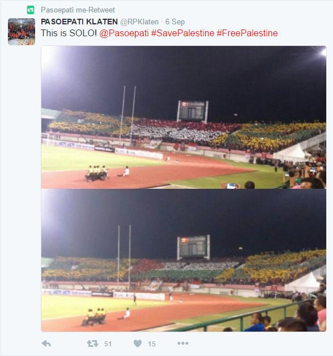Open the PASOEPATI KLATEN display name
Screen dimensions: 333x356
(x=79, y=22)
